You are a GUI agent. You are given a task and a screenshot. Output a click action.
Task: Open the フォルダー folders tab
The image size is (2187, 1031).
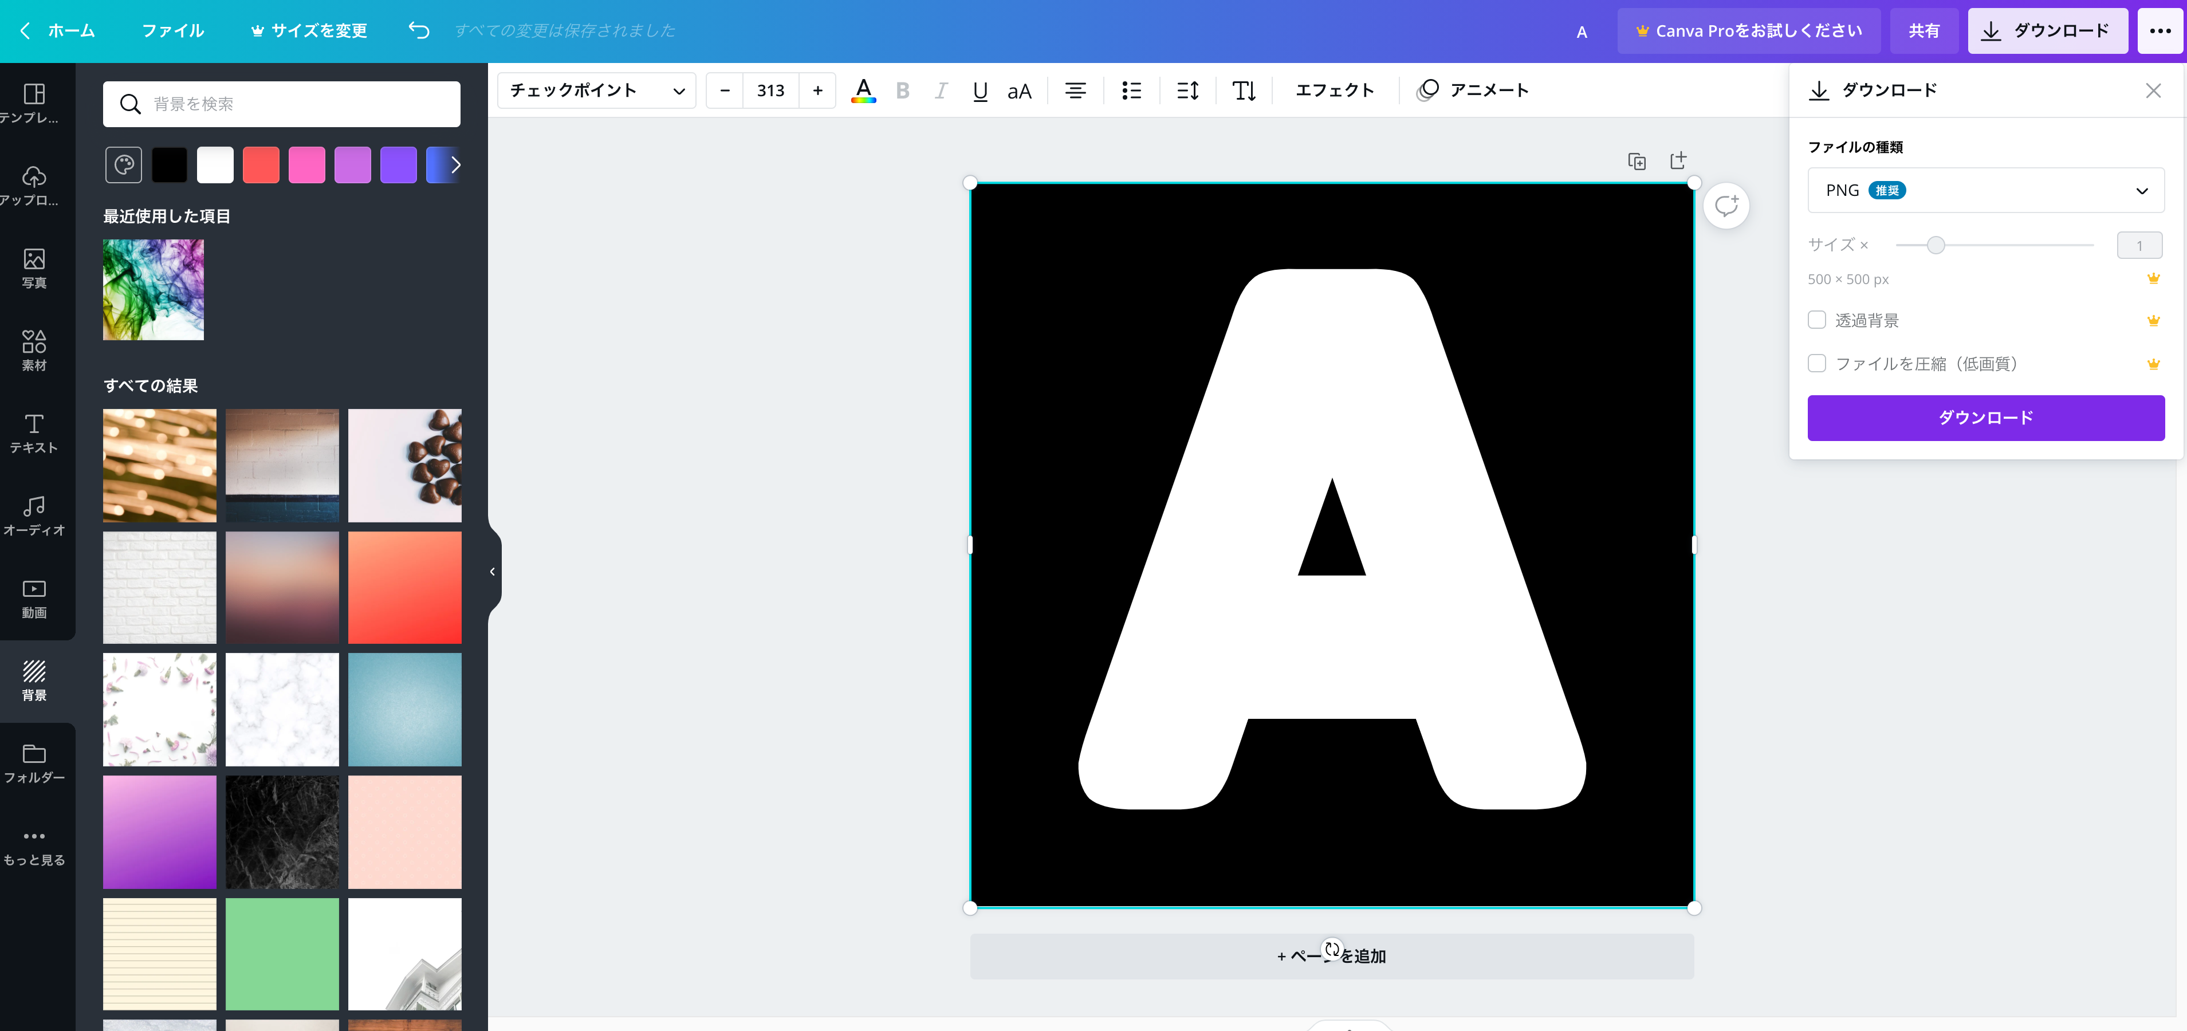click(34, 764)
